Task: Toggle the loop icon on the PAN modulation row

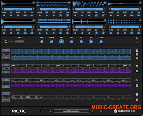Action: [137, 66]
